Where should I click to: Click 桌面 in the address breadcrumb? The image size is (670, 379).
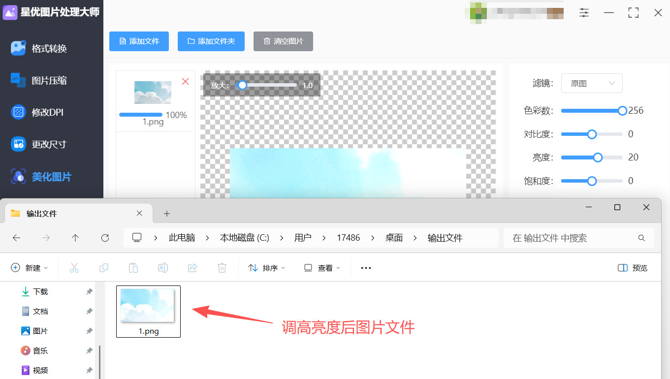pyautogui.click(x=394, y=238)
